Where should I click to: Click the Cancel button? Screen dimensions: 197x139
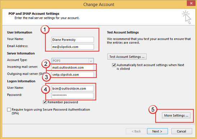182,131
